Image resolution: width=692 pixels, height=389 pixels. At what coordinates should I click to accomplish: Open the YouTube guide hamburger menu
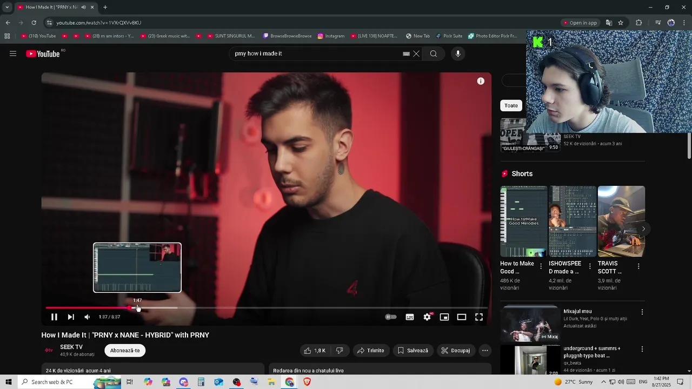point(13,53)
